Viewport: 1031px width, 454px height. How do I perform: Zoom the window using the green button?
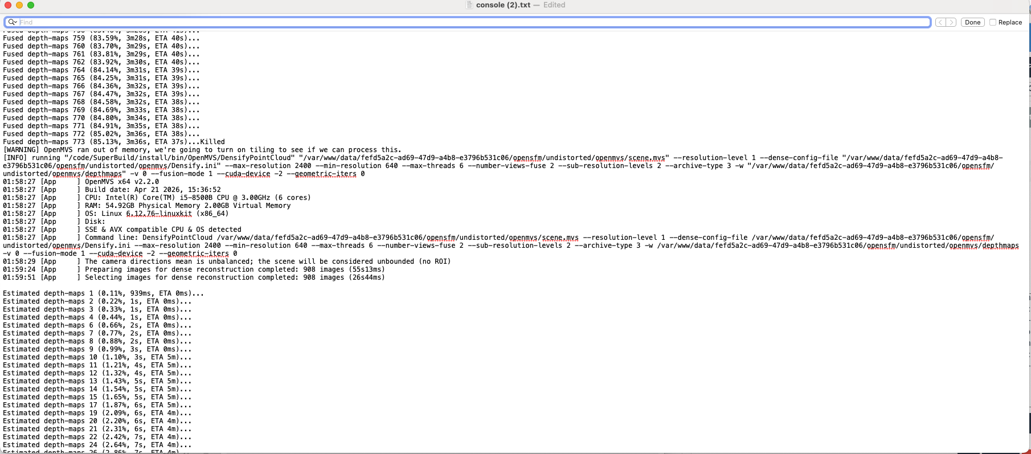(31, 5)
